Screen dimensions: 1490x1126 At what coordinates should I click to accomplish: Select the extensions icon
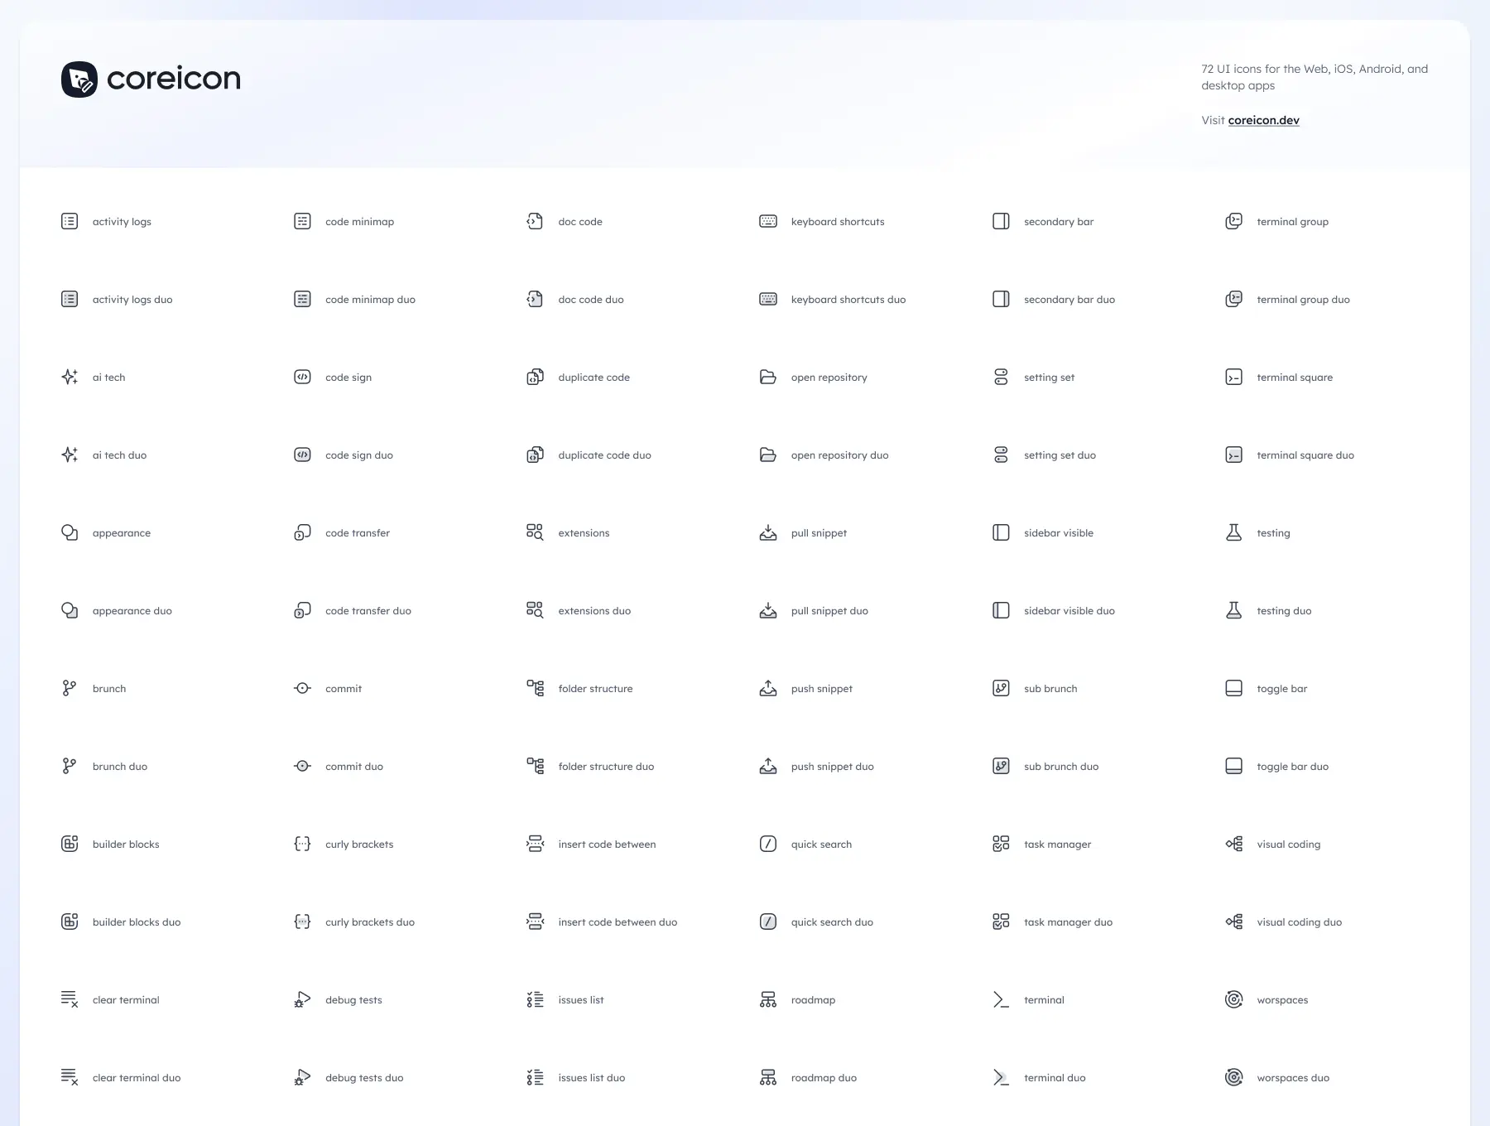[535, 532]
